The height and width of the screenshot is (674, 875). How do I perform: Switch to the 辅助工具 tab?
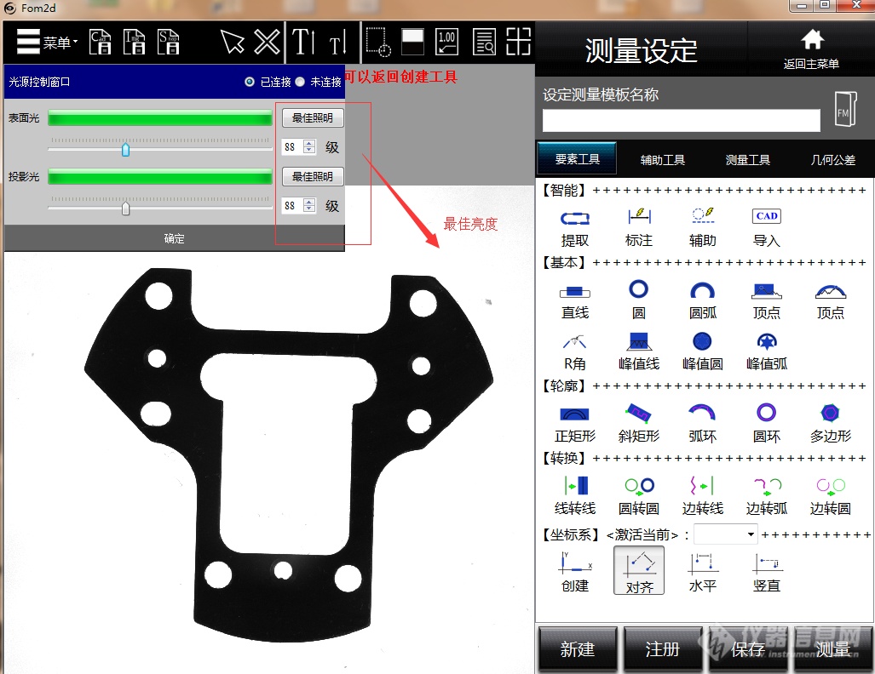pos(662,159)
